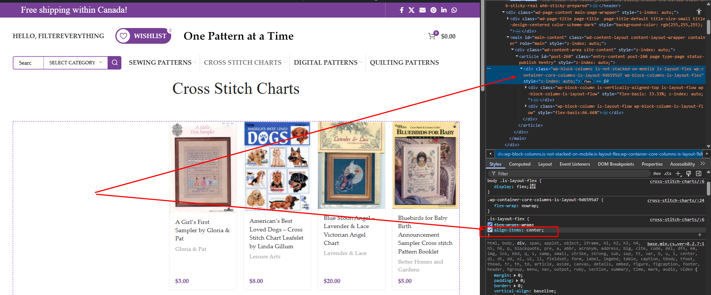
Task: Collapse the main-content element node
Action: [x=508, y=37]
